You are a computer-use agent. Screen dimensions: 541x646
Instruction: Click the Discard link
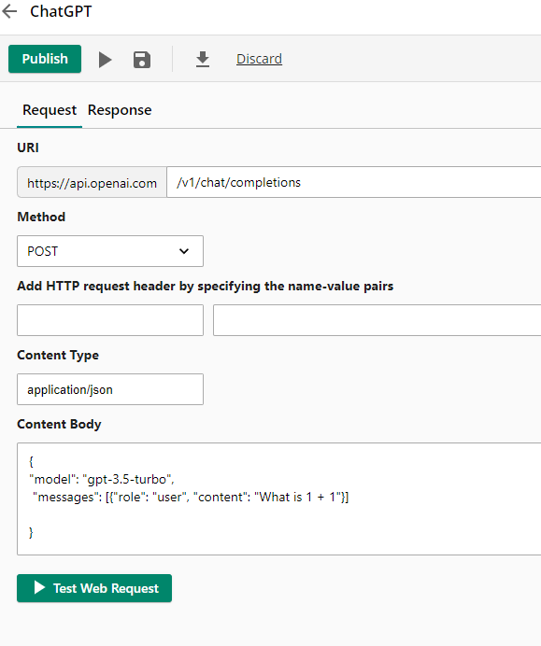pos(259,59)
